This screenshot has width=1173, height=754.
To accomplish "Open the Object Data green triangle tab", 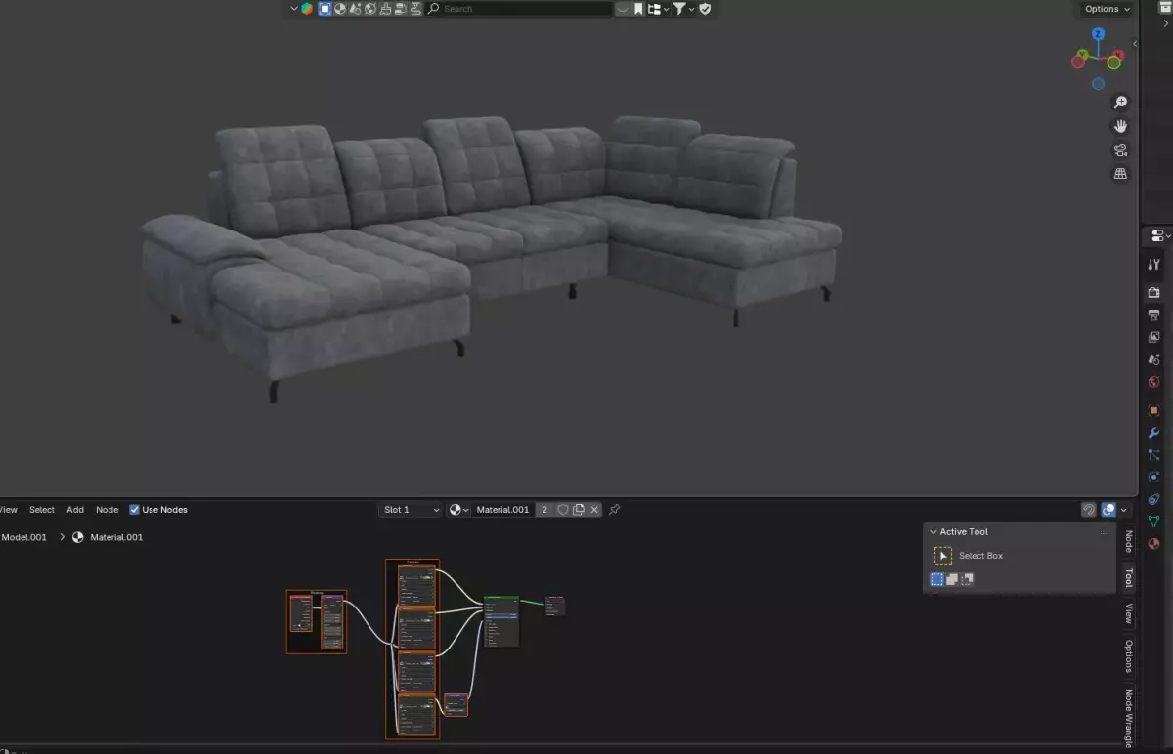I will point(1154,522).
